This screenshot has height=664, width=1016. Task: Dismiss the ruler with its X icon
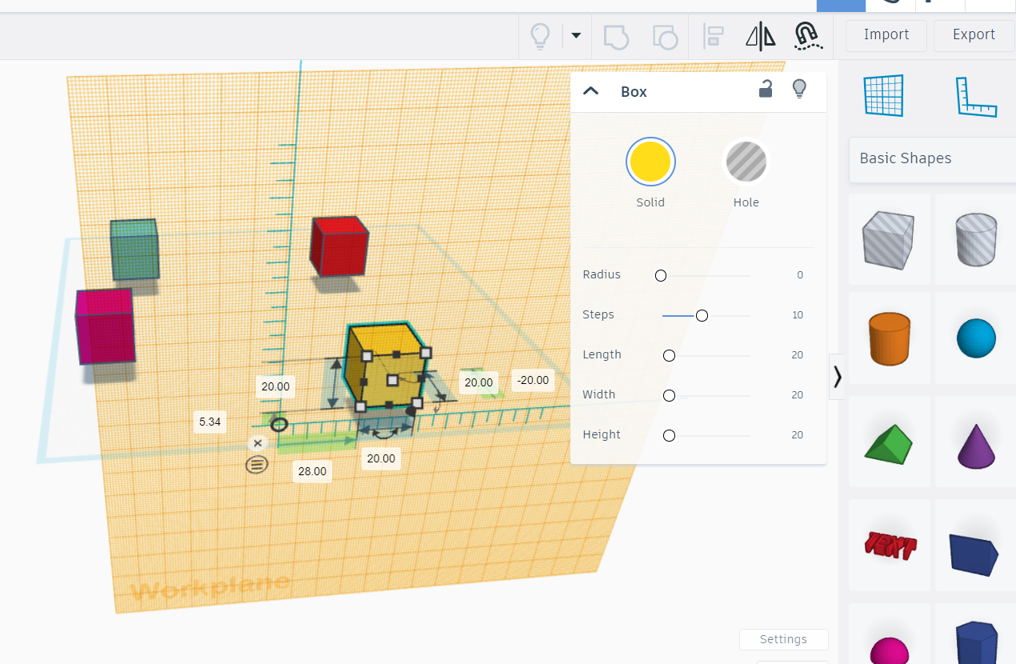[x=258, y=443]
